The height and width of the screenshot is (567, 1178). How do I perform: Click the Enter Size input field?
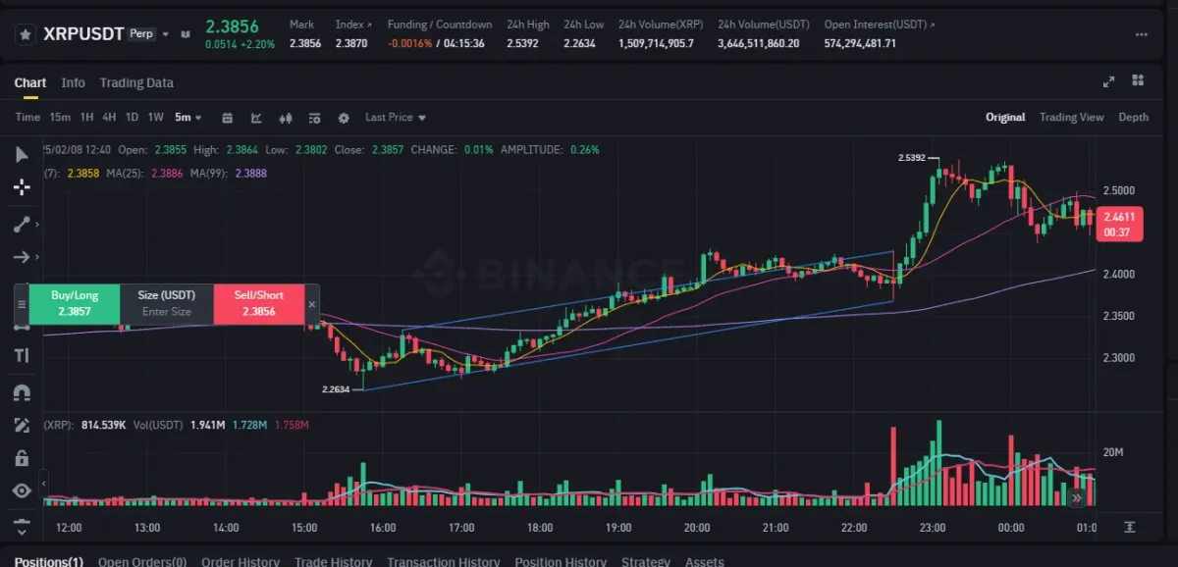click(167, 312)
